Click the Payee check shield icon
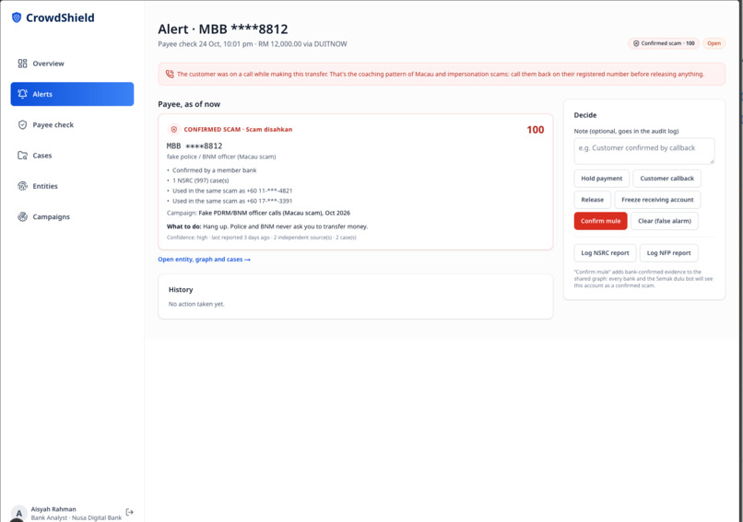Image resolution: width=743 pixels, height=522 pixels. pos(22,124)
